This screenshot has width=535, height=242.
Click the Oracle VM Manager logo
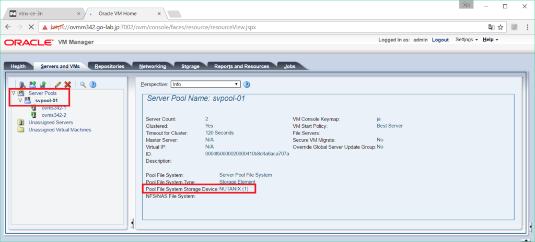[x=49, y=42]
